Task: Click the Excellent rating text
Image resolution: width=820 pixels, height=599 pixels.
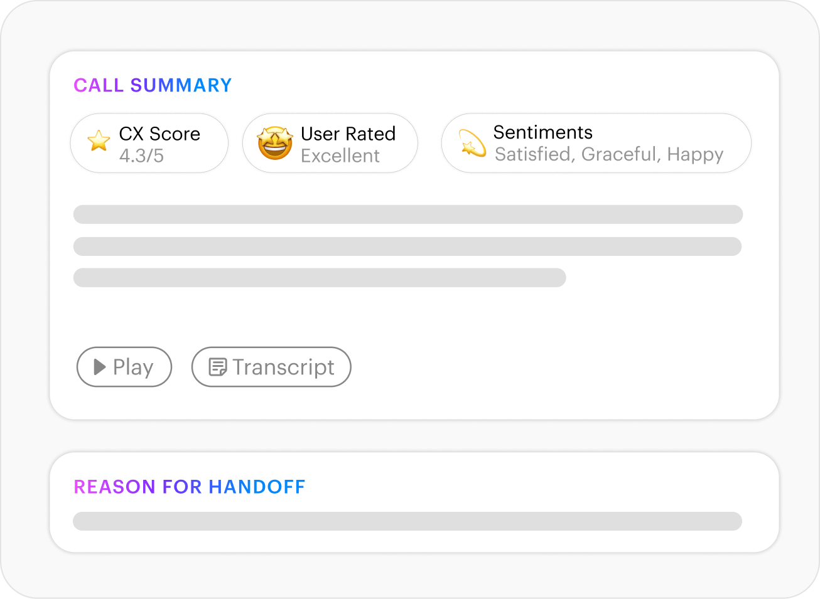Action: tap(340, 156)
